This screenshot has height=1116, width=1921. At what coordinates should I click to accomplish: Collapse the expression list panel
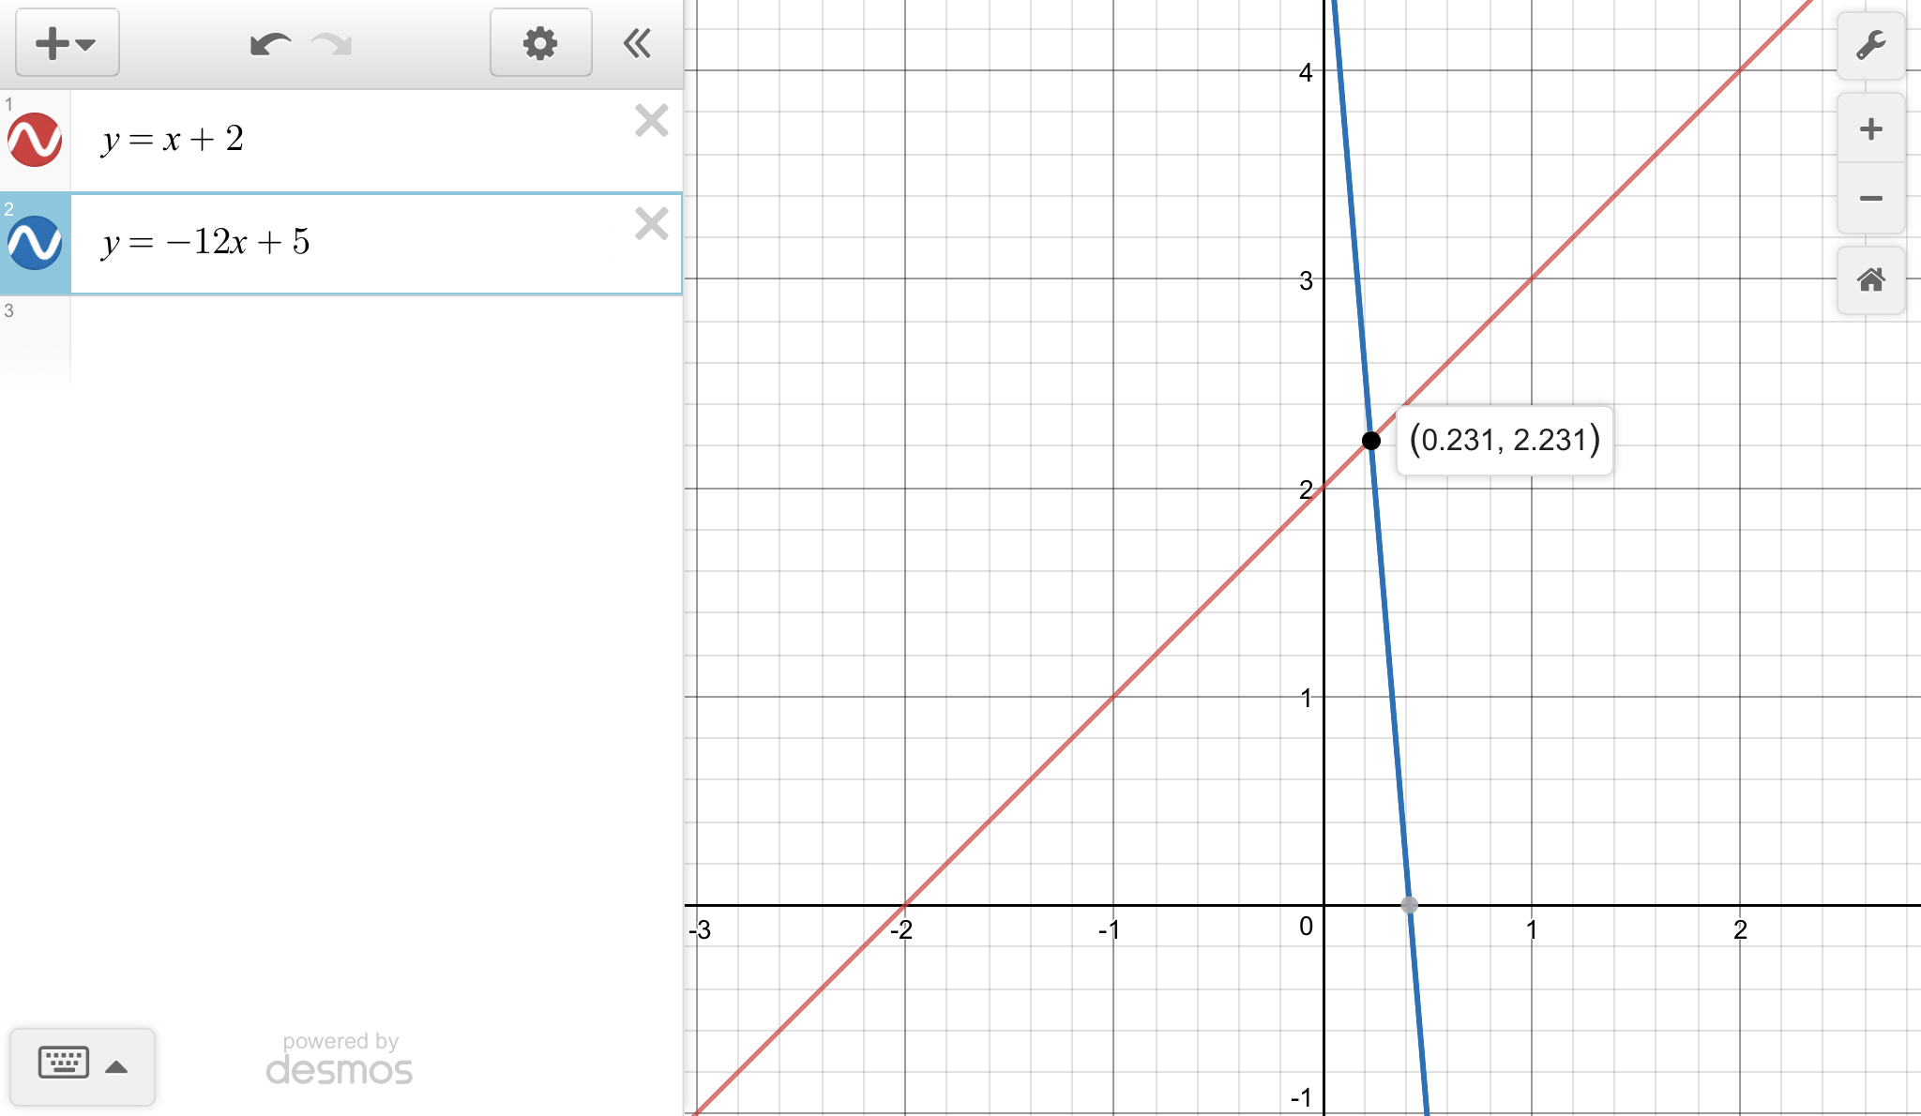coord(638,43)
